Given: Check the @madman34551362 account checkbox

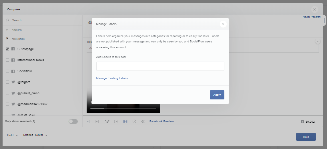Looking at the screenshot, I should (7, 104).
